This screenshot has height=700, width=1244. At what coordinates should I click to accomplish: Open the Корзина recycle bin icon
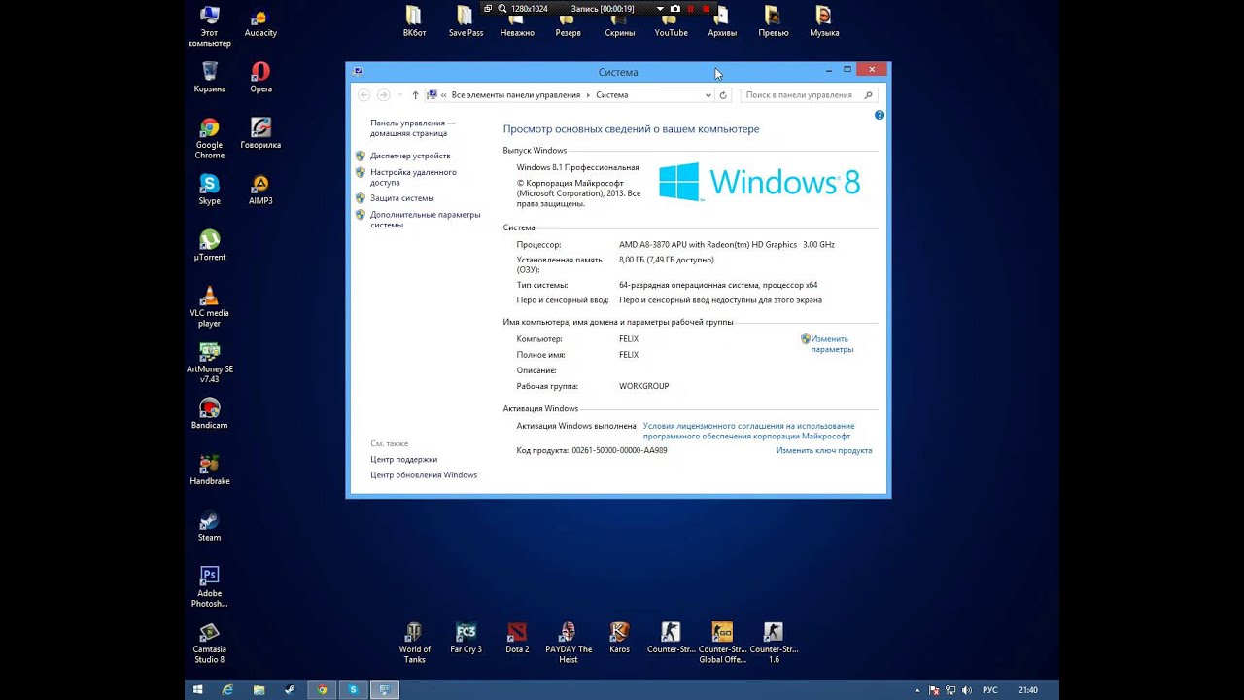tap(209, 78)
